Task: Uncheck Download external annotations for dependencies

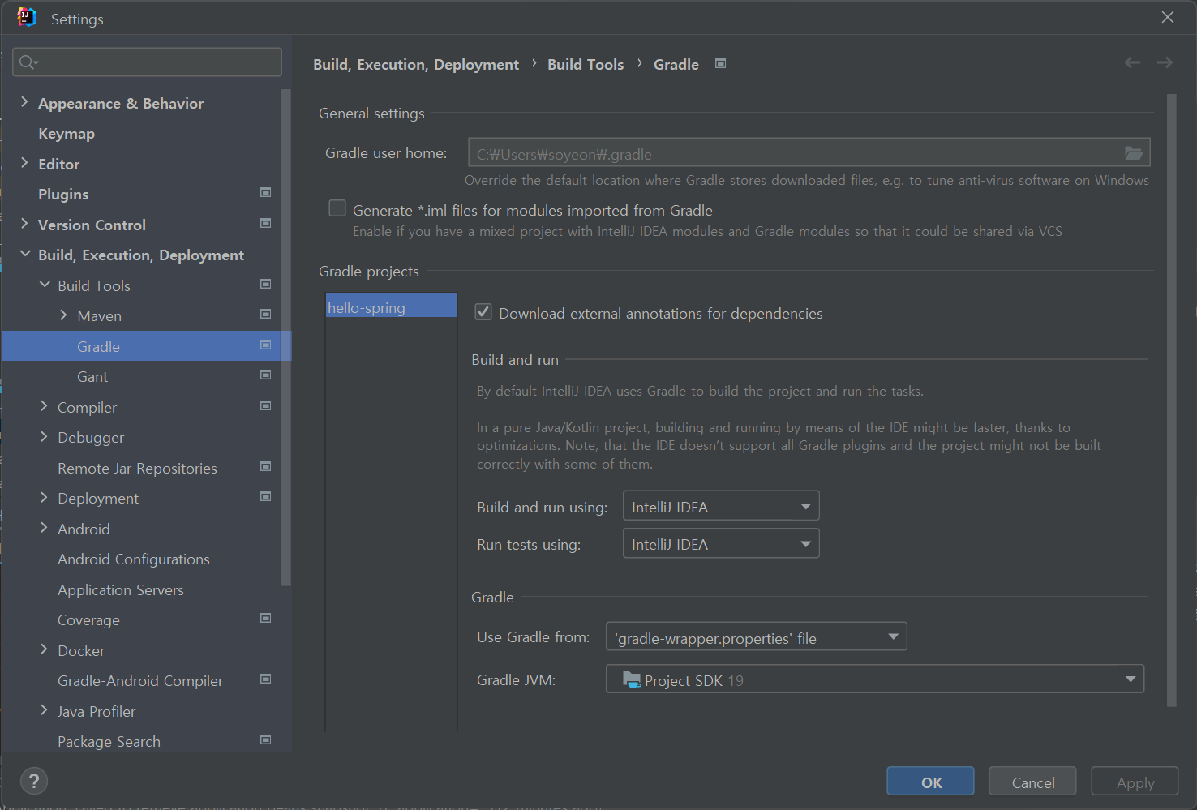Action: [x=483, y=312]
